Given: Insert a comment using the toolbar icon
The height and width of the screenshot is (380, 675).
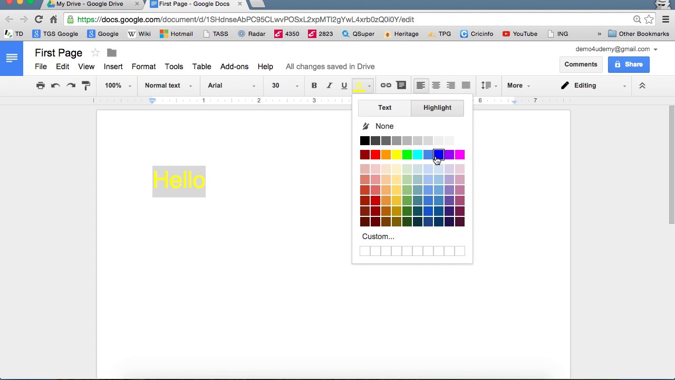Looking at the screenshot, I should click(401, 85).
